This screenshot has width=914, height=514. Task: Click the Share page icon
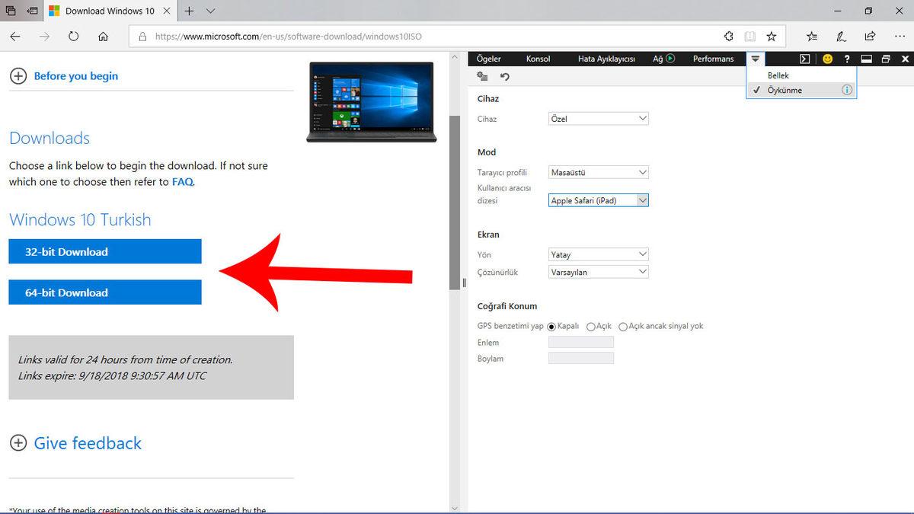(870, 36)
